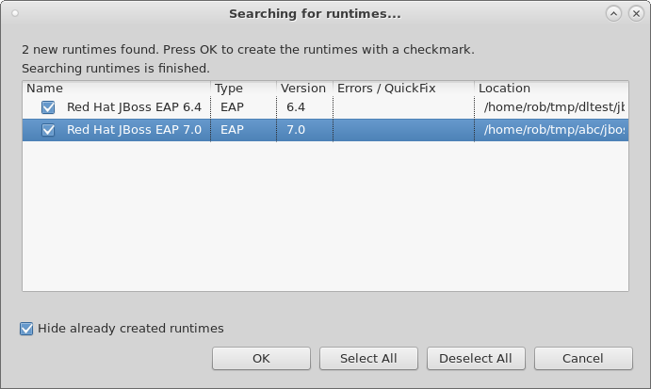Uncheck the Red Hat JBoss EAP 7.0 checkbox
The height and width of the screenshot is (389, 651).
(x=48, y=130)
